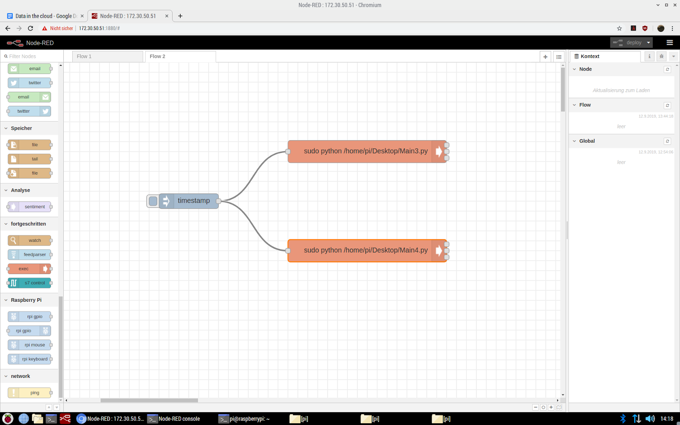Pick the s7 control node

click(29, 283)
